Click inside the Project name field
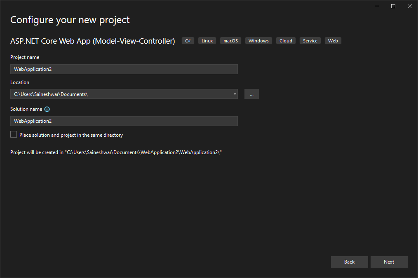 (124, 69)
